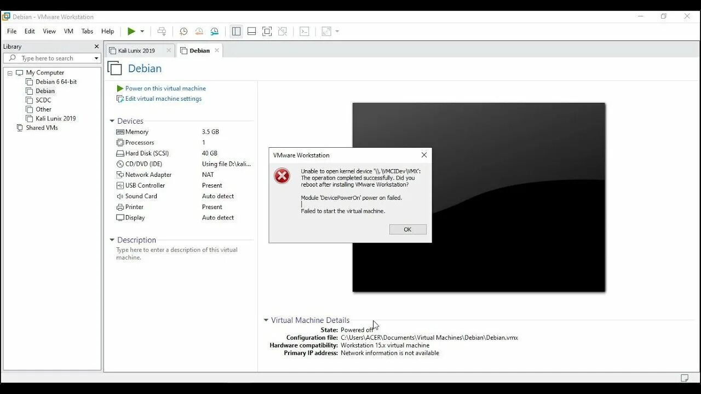Viewport: 701px width, 394px height.
Task: Toggle the thumbnail bar view icon
Action: click(251, 31)
